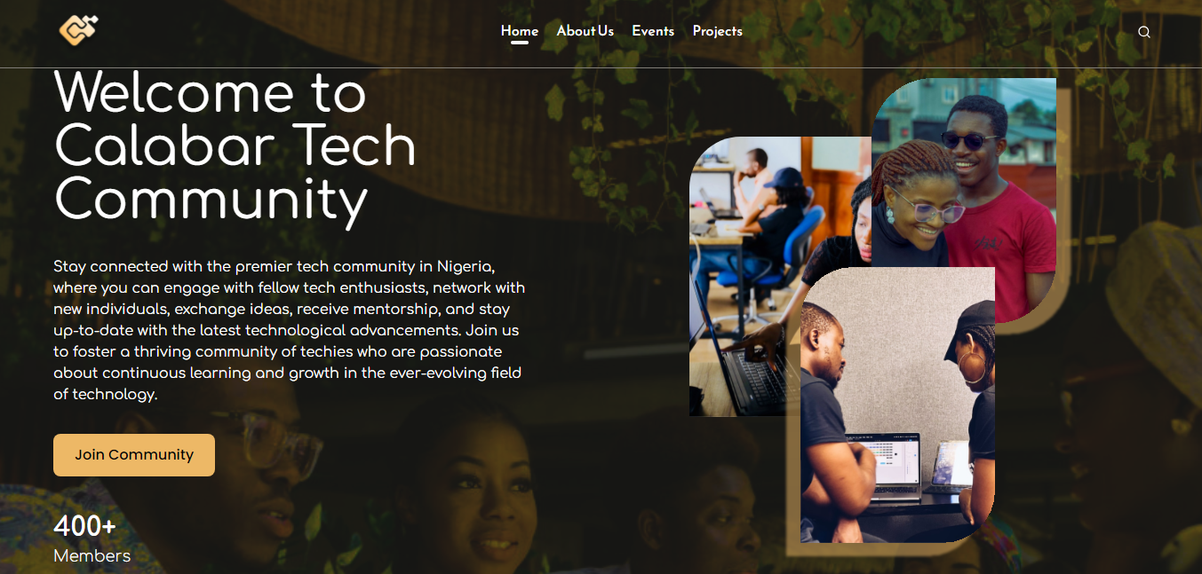Click the community description paragraph
The image size is (1202, 574).
pyautogui.click(x=289, y=330)
